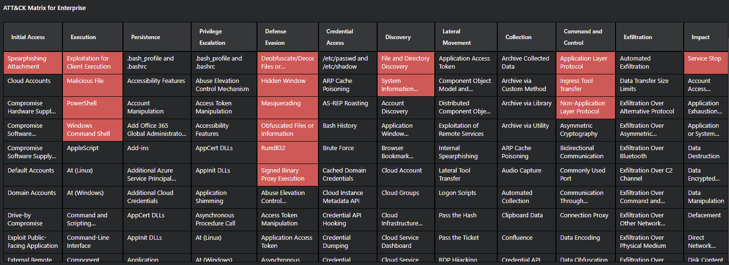Select Pass the Hash technique
The image size is (729, 265).
(x=466, y=220)
